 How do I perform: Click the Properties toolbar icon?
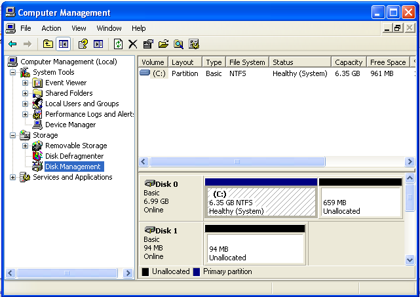pos(148,44)
